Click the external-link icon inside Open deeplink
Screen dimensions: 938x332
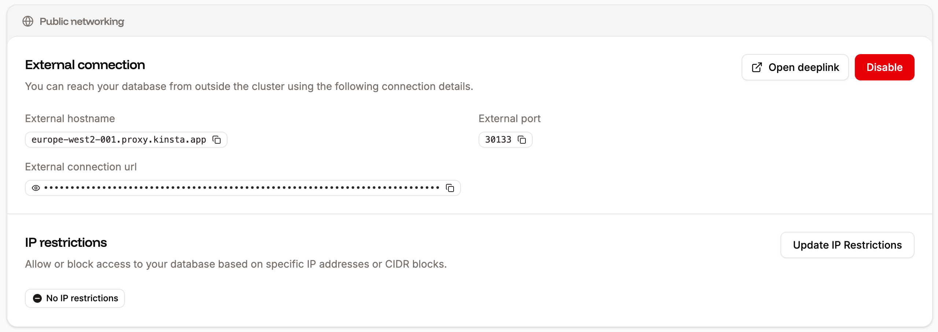click(x=756, y=67)
